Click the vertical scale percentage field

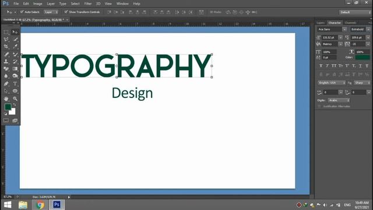(329, 52)
